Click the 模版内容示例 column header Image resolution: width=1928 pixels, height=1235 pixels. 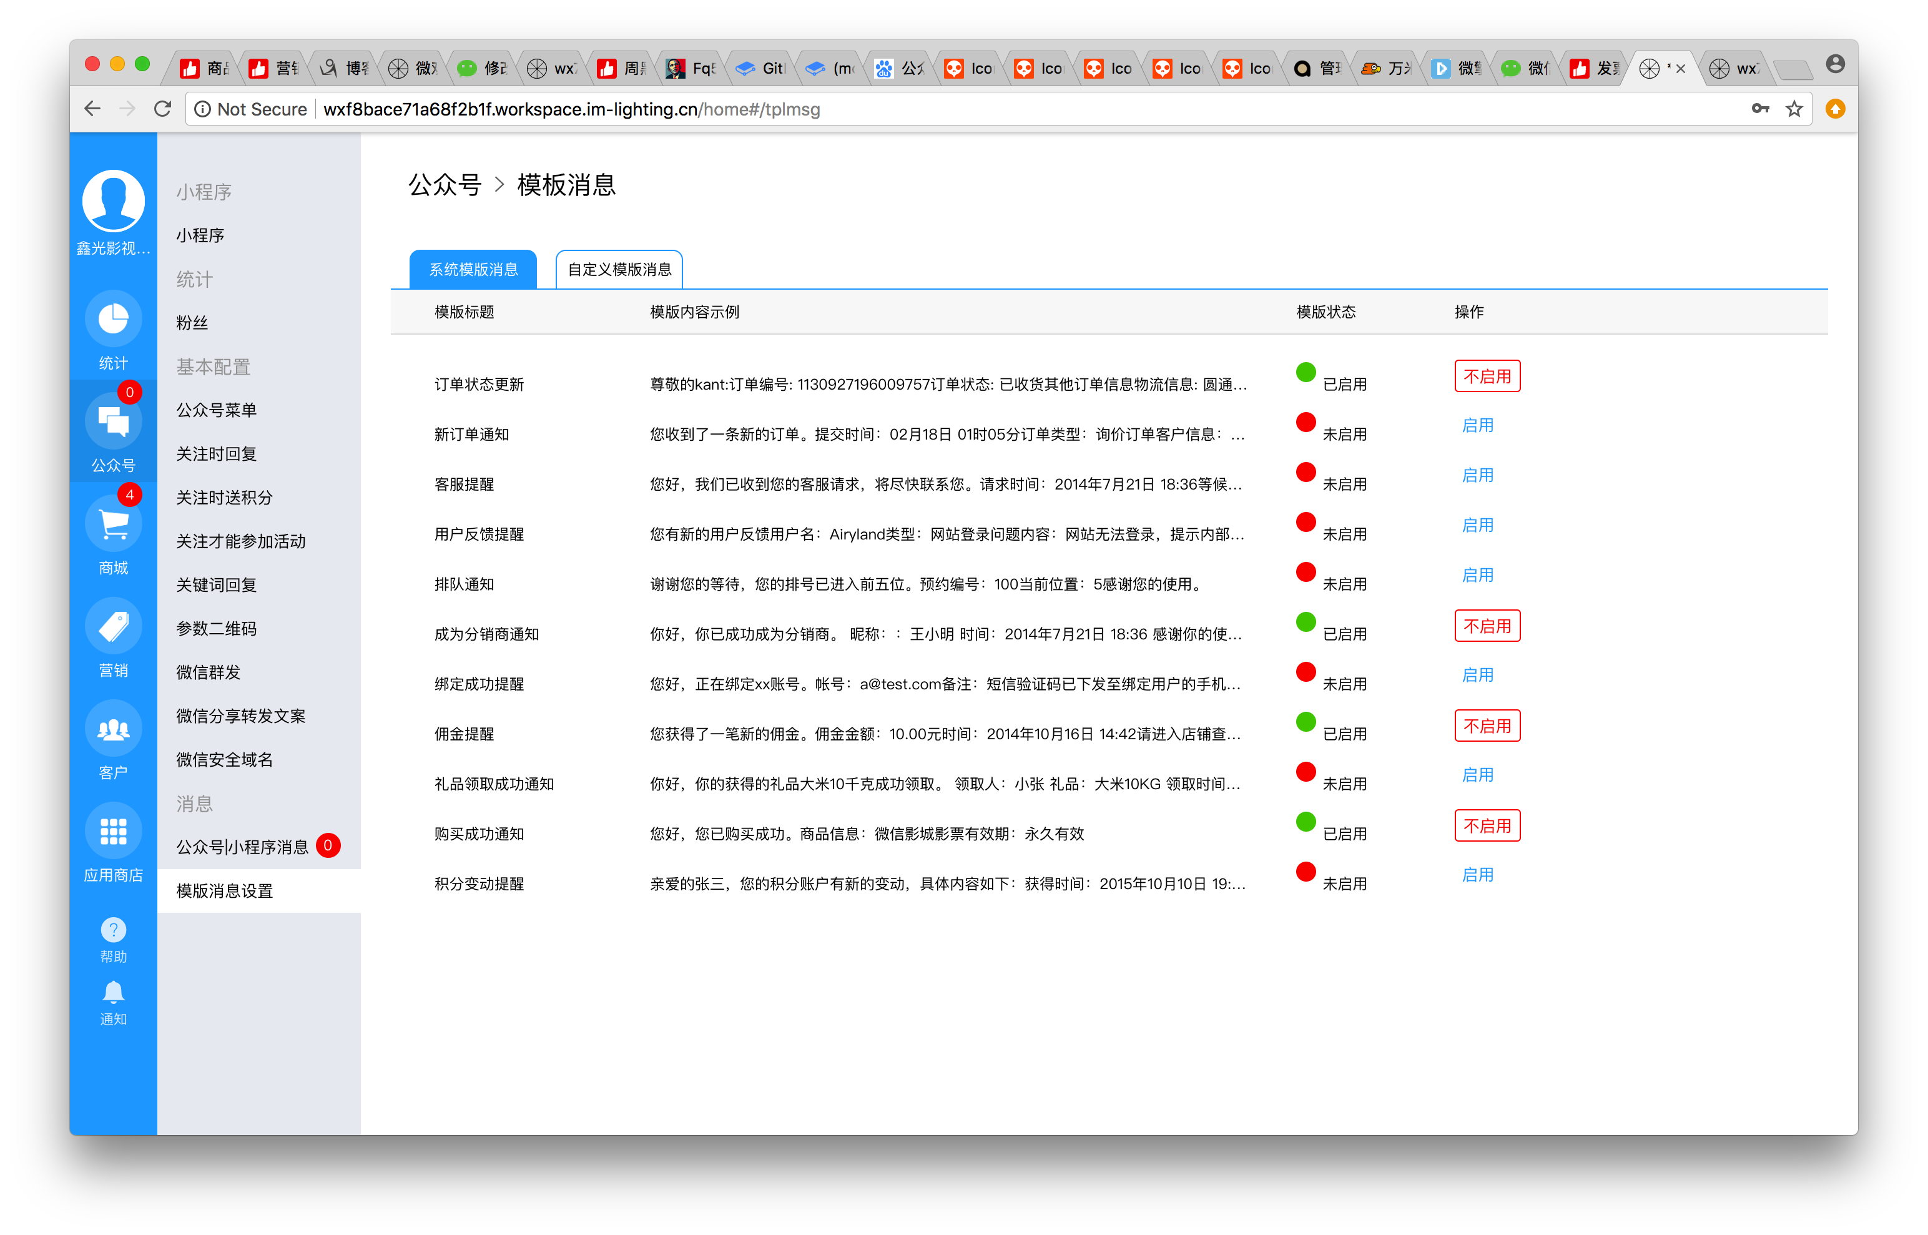694,312
